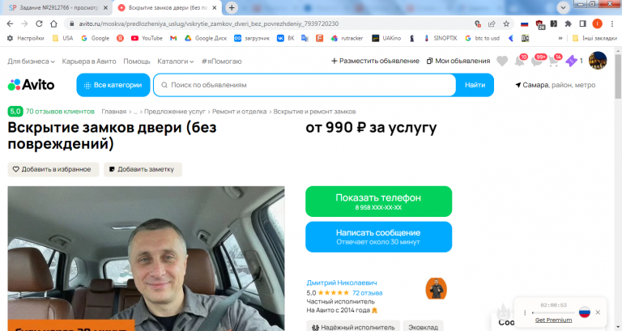Click the Avito logo
This screenshot has width=622, height=331.
point(31,85)
